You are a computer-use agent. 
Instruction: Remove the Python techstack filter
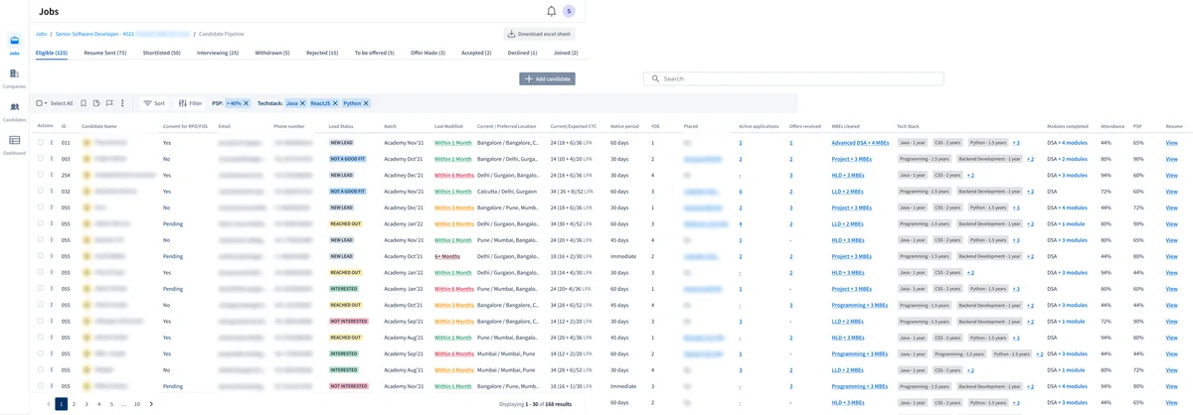click(x=366, y=103)
